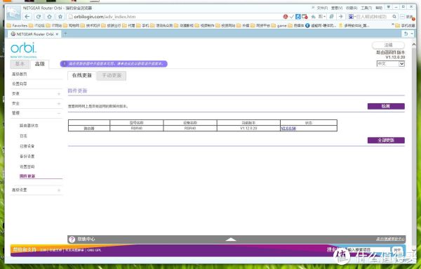The height and width of the screenshot is (269, 421).
Task: Close the NETGEAR Router Orbi tab
Action: [58, 34]
